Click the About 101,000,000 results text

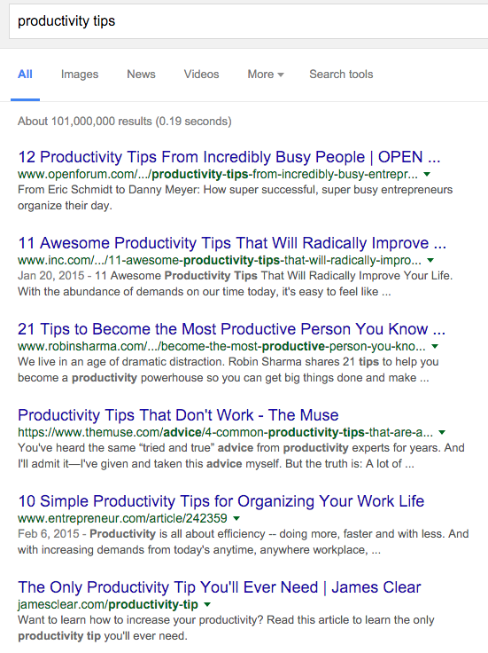click(x=124, y=122)
